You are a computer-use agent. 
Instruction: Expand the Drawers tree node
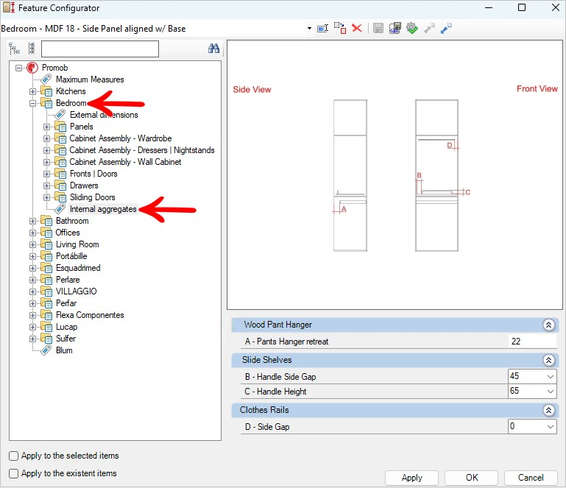tap(46, 185)
